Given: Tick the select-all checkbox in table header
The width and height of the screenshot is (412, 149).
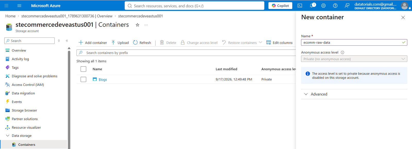Looking at the screenshot, I should tap(83, 69).
